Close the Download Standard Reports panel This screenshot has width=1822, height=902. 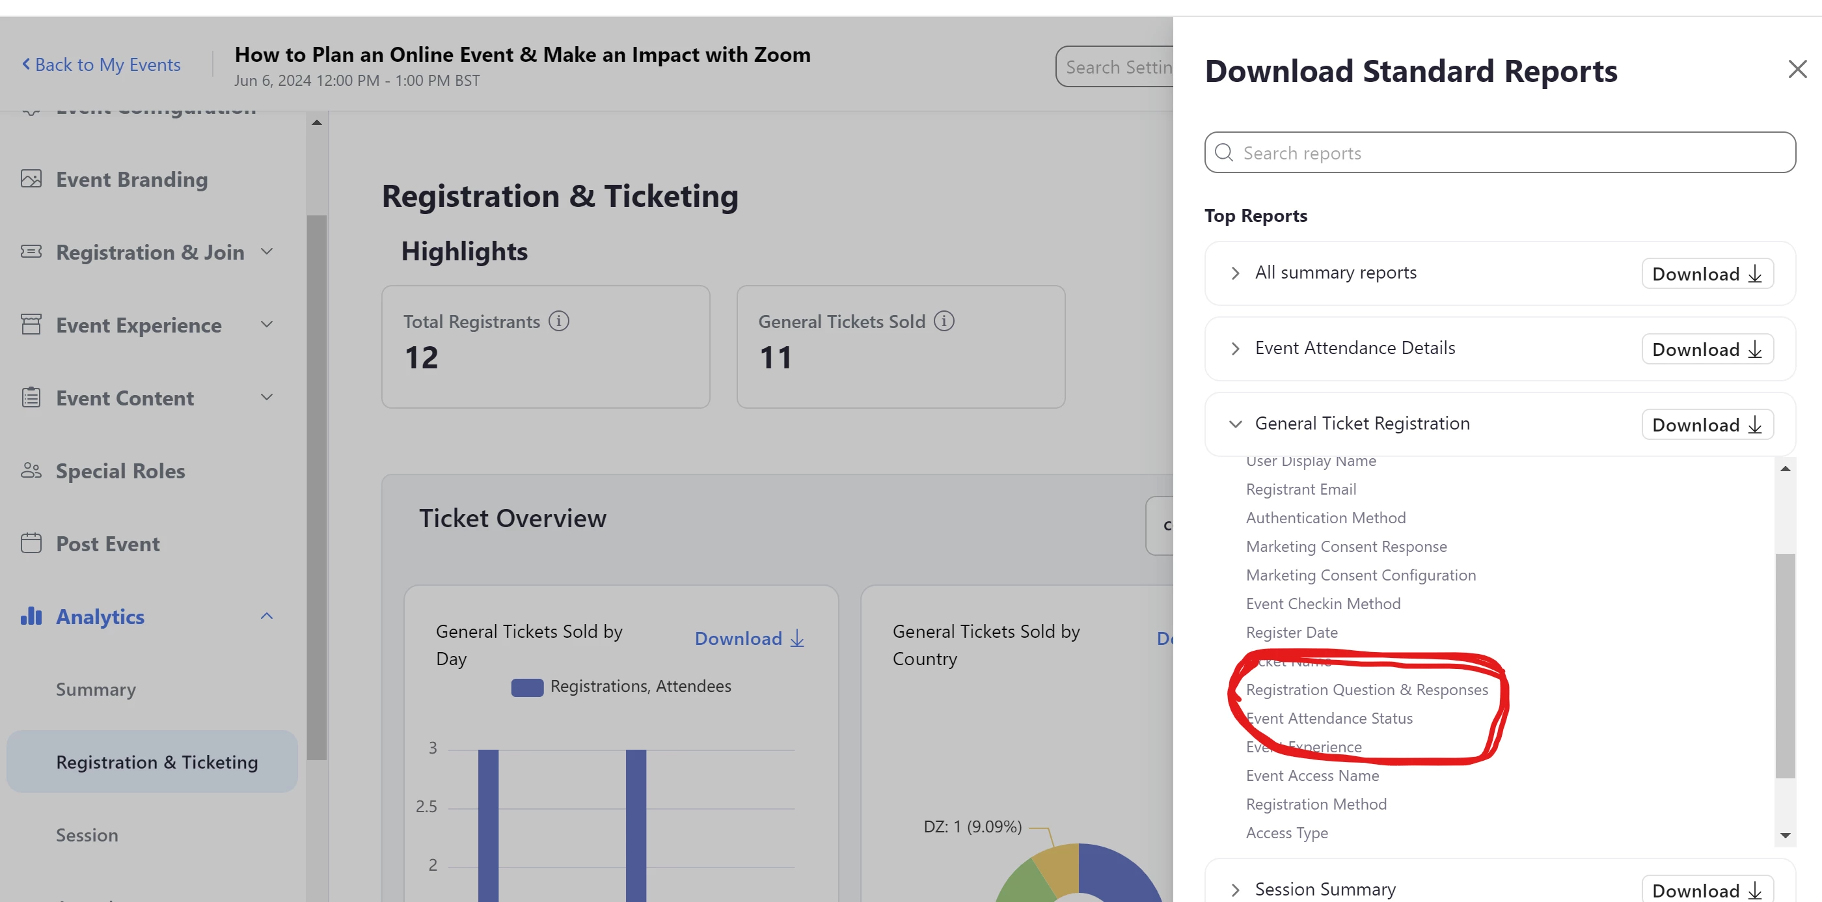tap(1797, 70)
